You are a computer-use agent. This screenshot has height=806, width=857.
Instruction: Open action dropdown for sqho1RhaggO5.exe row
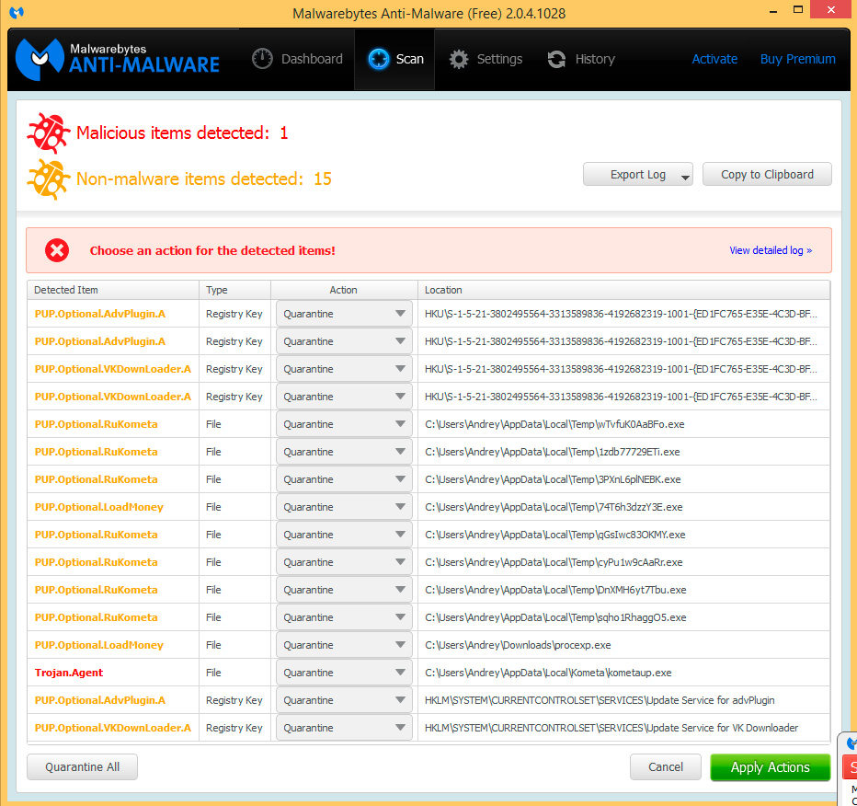pyautogui.click(x=344, y=617)
